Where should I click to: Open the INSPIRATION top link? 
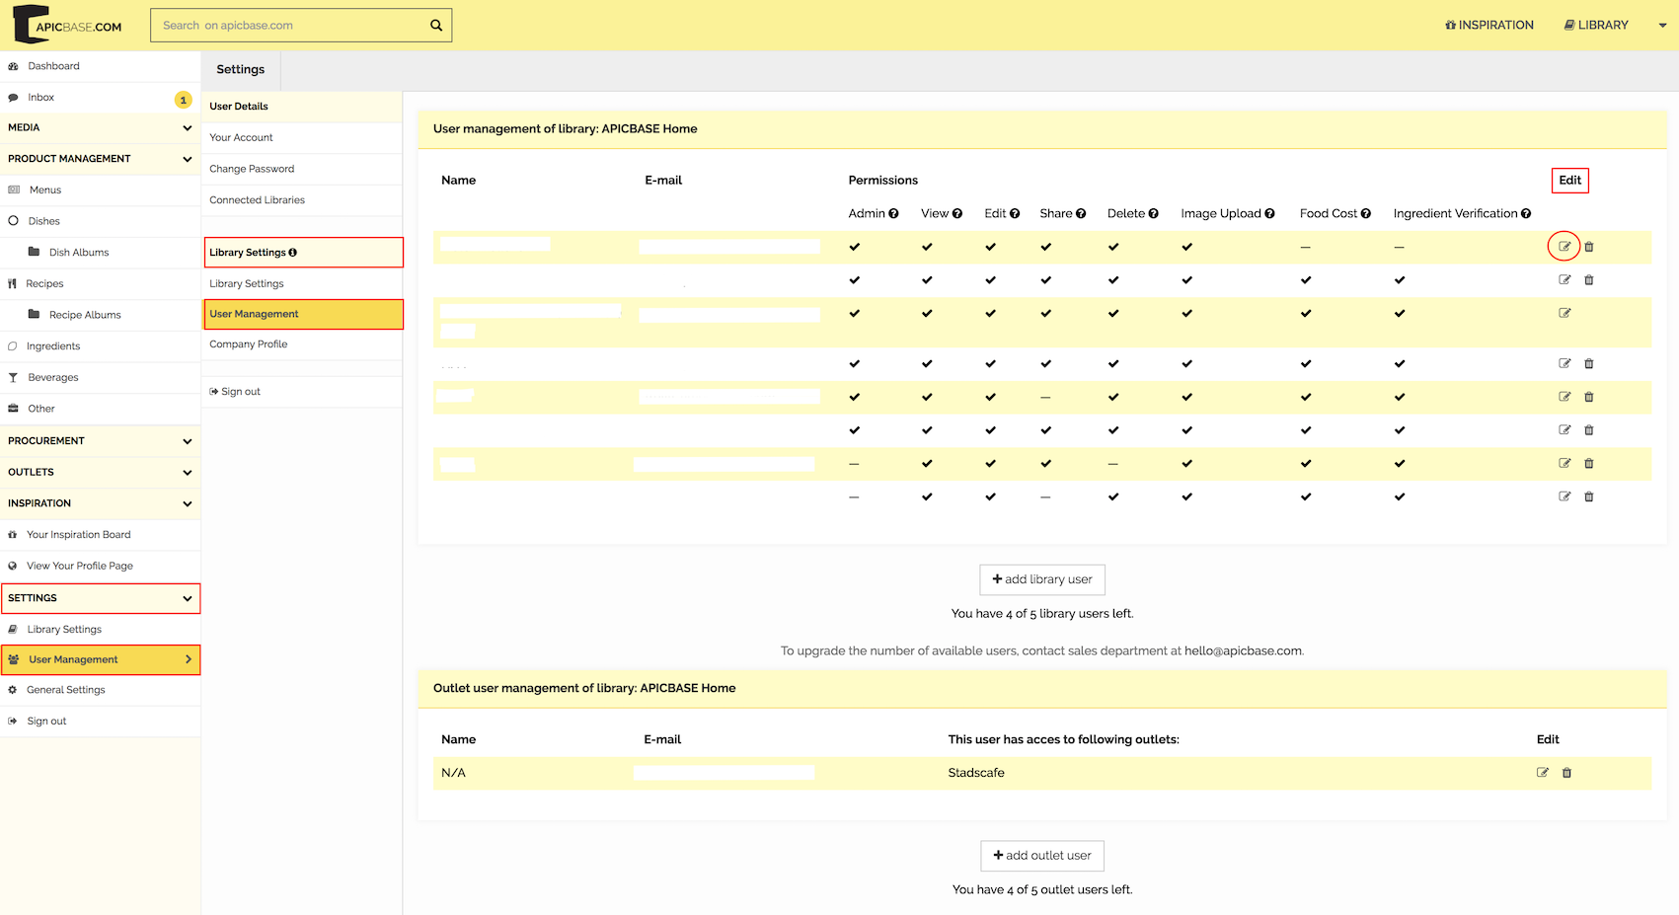(x=1488, y=25)
